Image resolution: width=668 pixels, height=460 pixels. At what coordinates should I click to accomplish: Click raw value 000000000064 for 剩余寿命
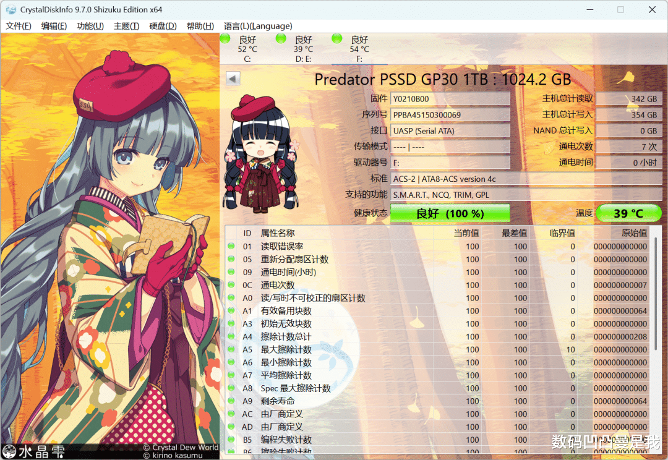tap(620, 401)
